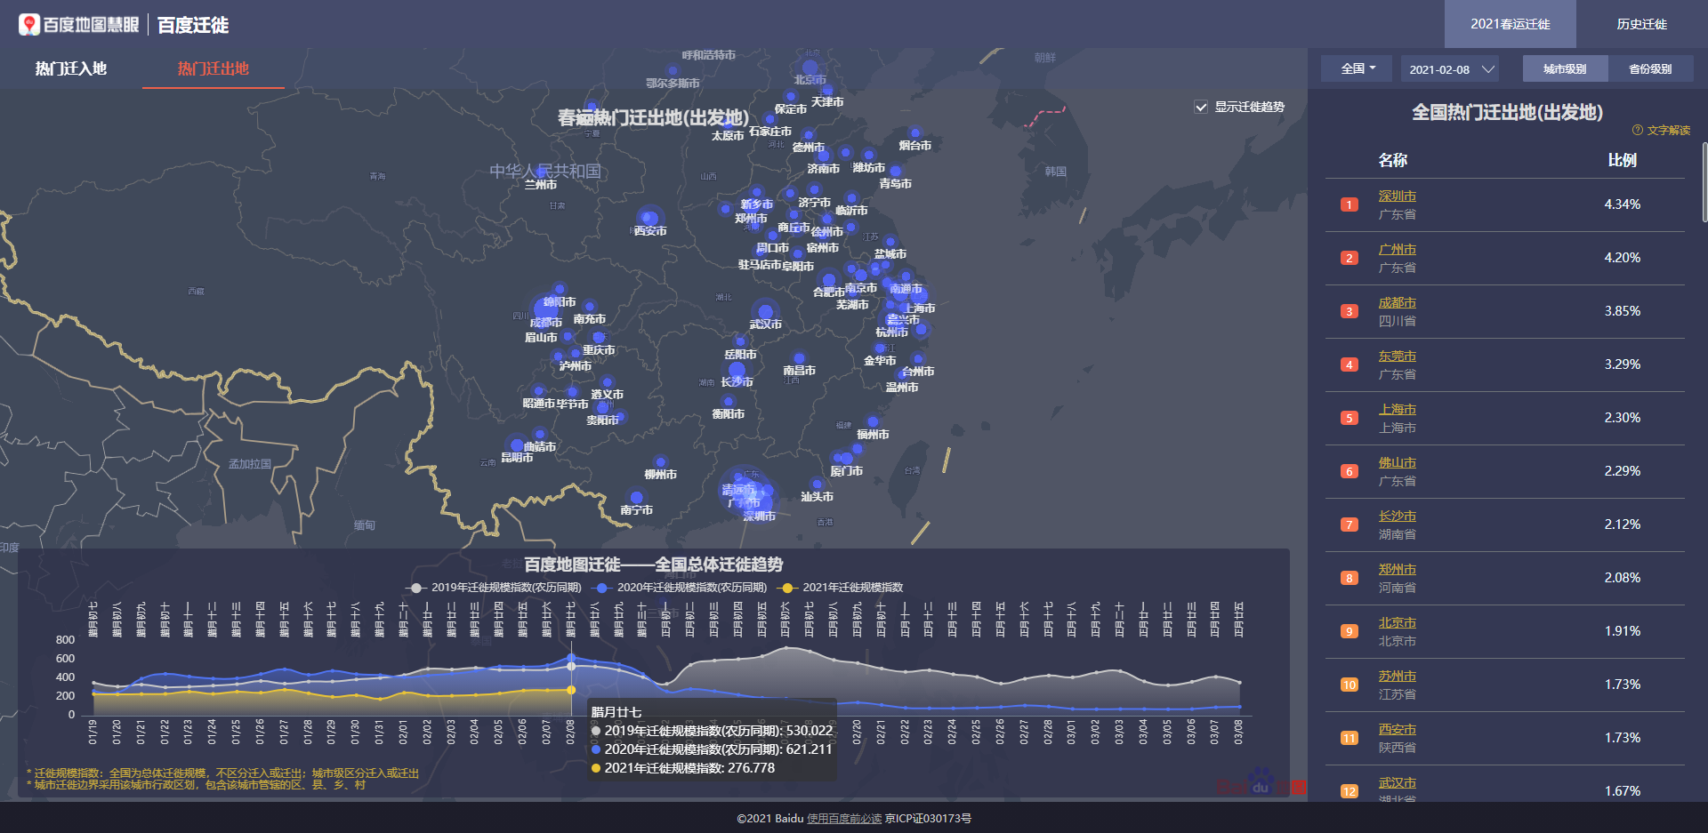
Task: Switch to 省份级别 view
Action: (x=1650, y=69)
